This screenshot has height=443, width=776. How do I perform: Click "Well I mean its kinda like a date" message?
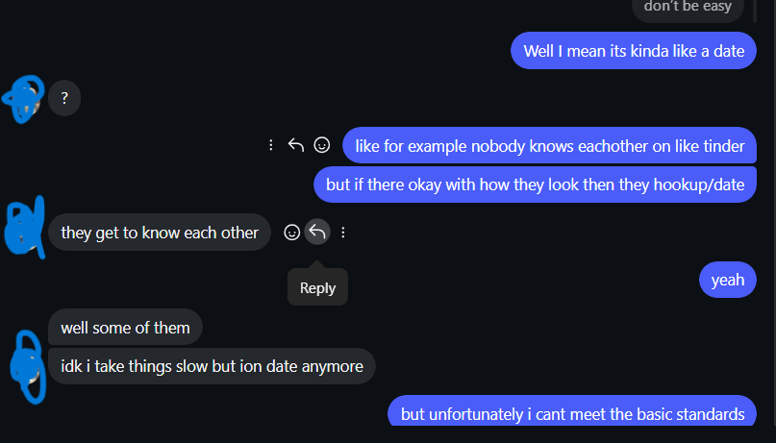click(633, 51)
